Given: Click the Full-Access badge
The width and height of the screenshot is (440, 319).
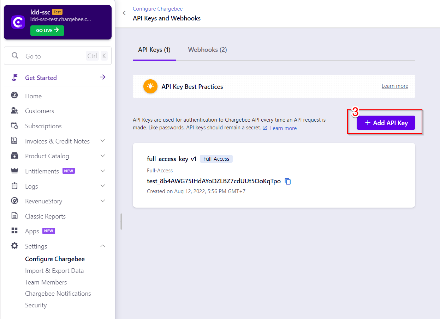Looking at the screenshot, I should pyautogui.click(x=216, y=159).
